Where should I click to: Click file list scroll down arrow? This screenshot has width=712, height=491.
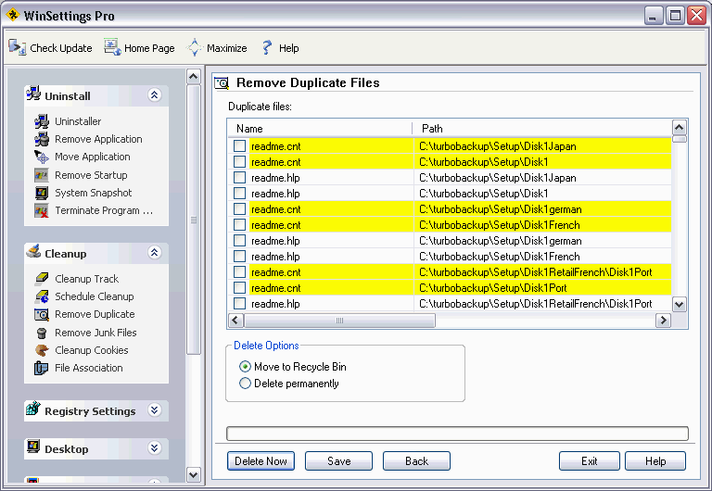click(x=679, y=304)
